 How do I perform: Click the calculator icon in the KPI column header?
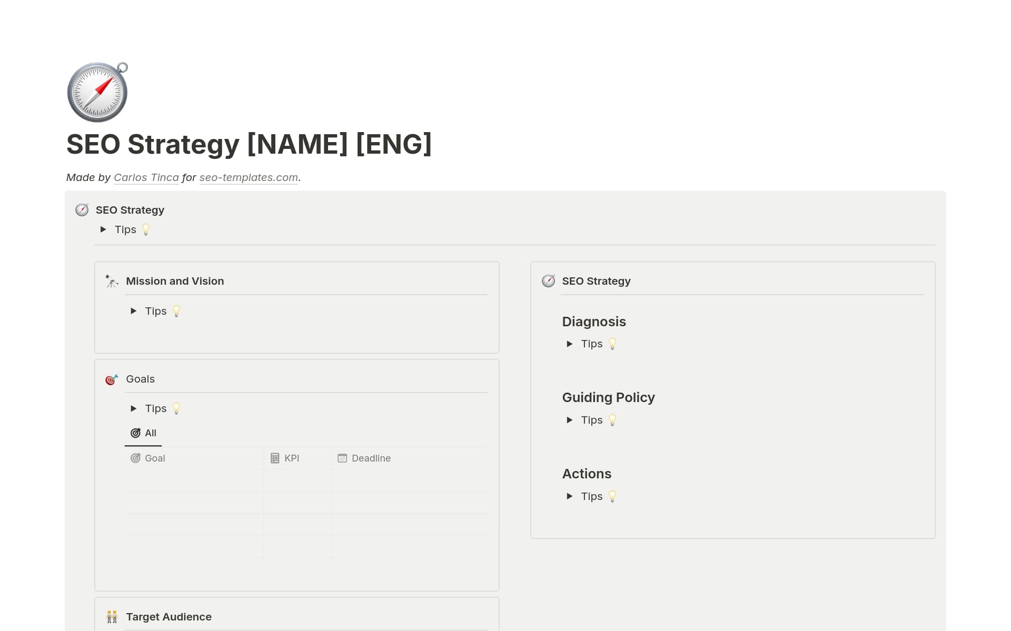tap(275, 458)
